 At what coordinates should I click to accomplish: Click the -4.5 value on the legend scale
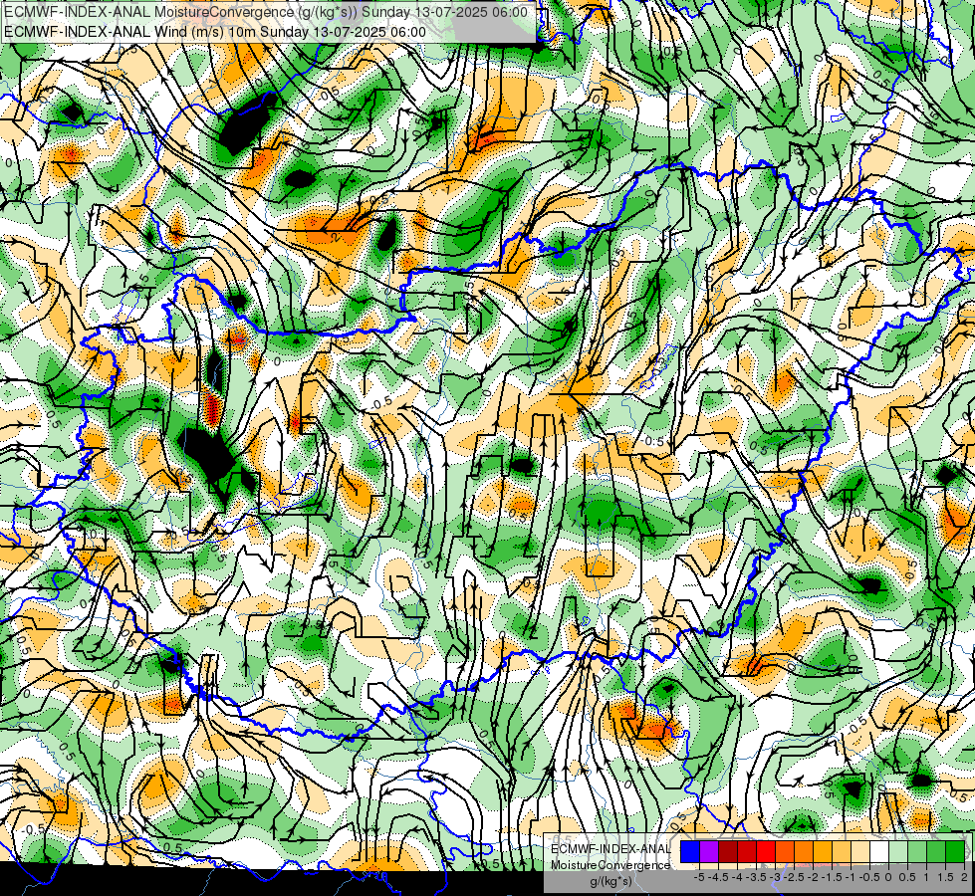(x=718, y=877)
